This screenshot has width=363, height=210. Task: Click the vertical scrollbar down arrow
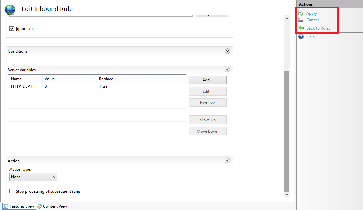pyautogui.click(x=287, y=195)
